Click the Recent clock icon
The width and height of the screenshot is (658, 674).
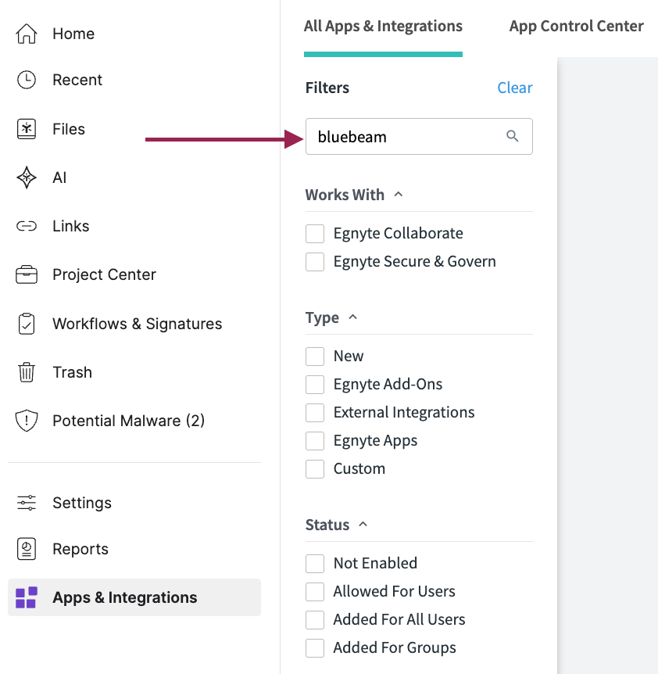coord(27,80)
